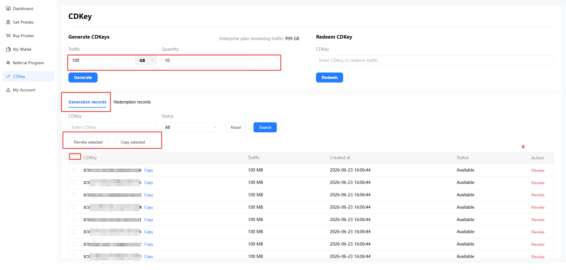Focus the Enter CDKey to redeem traffic field

click(435, 60)
